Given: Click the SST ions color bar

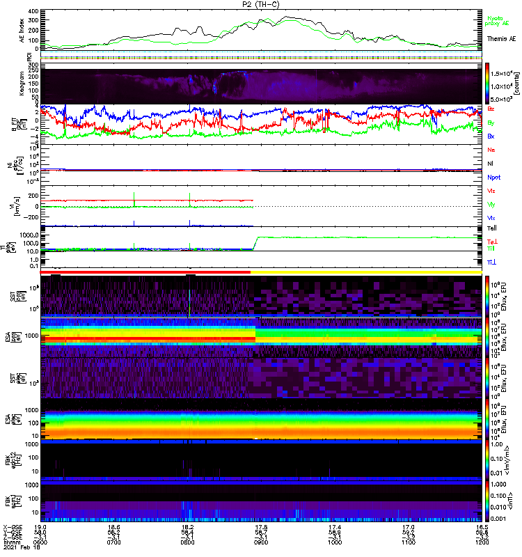Looking at the screenshot, I should pos(488,296).
